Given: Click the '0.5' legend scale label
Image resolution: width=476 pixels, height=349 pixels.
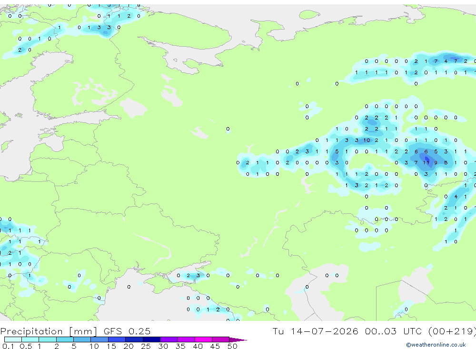Looking at the screenshot, I should [26, 346].
